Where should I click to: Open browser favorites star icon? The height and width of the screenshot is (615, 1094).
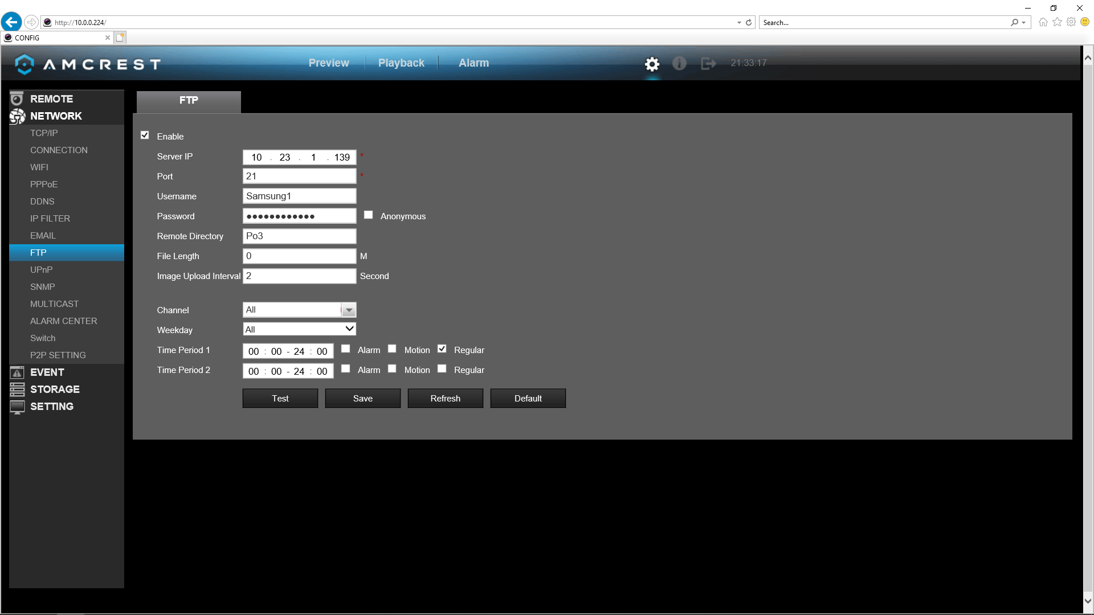(1058, 22)
